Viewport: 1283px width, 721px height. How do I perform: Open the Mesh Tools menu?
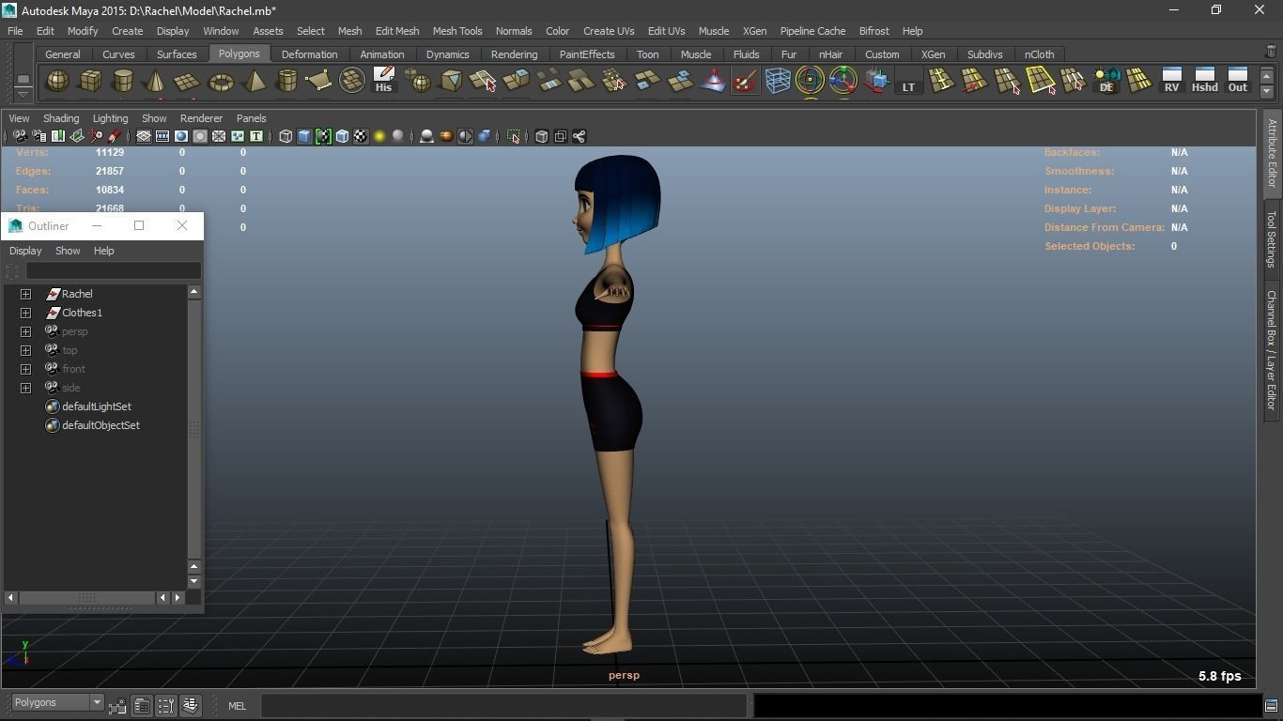(x=457, y=31)
